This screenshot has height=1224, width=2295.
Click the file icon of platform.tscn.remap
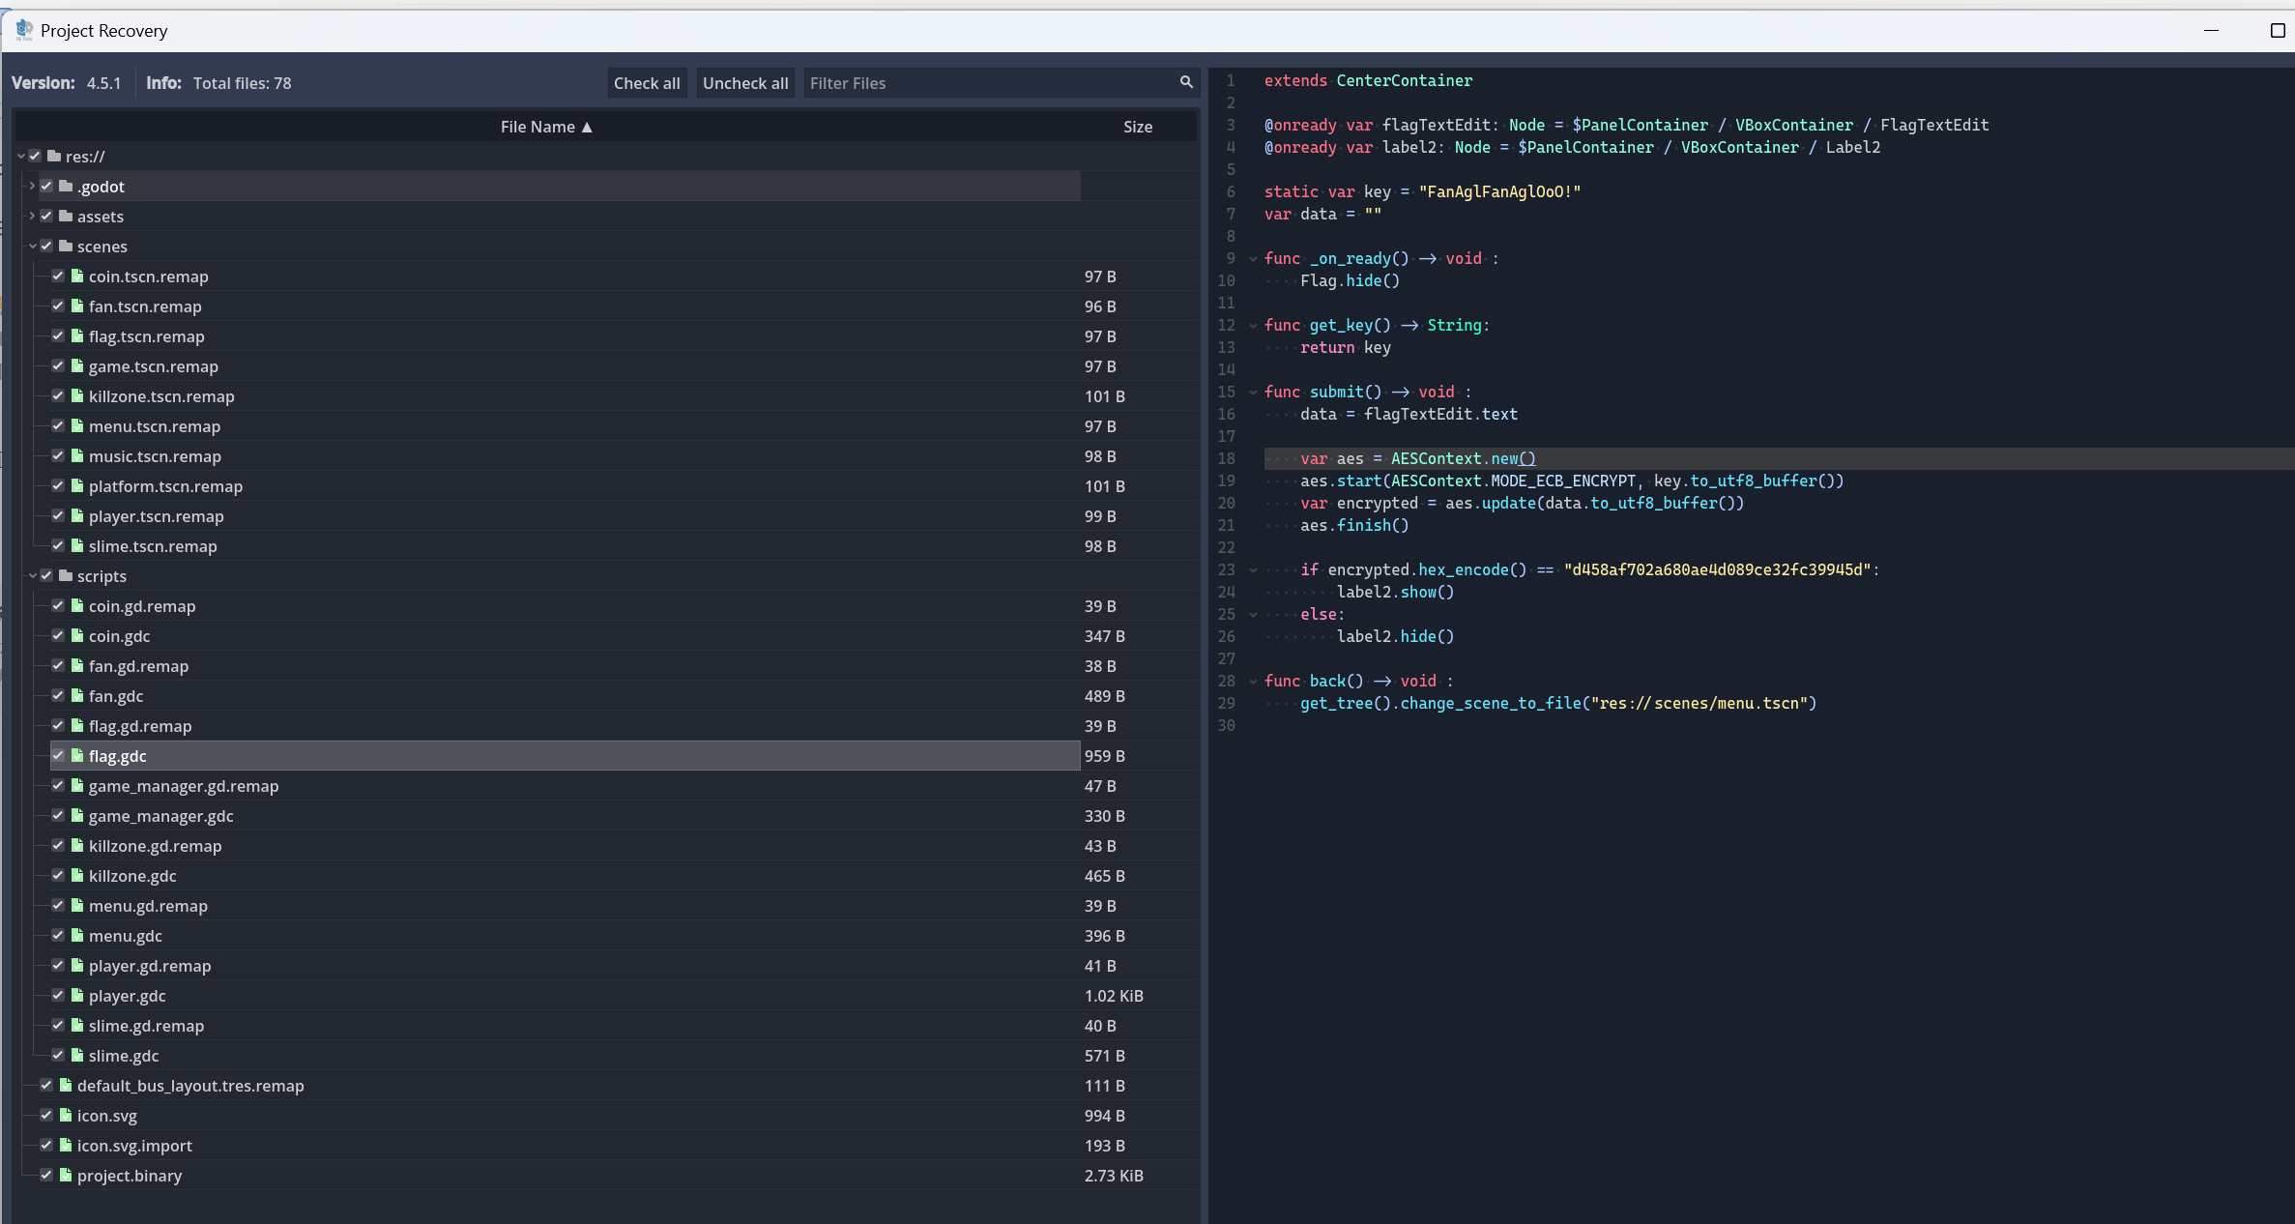tap(77, 485)
